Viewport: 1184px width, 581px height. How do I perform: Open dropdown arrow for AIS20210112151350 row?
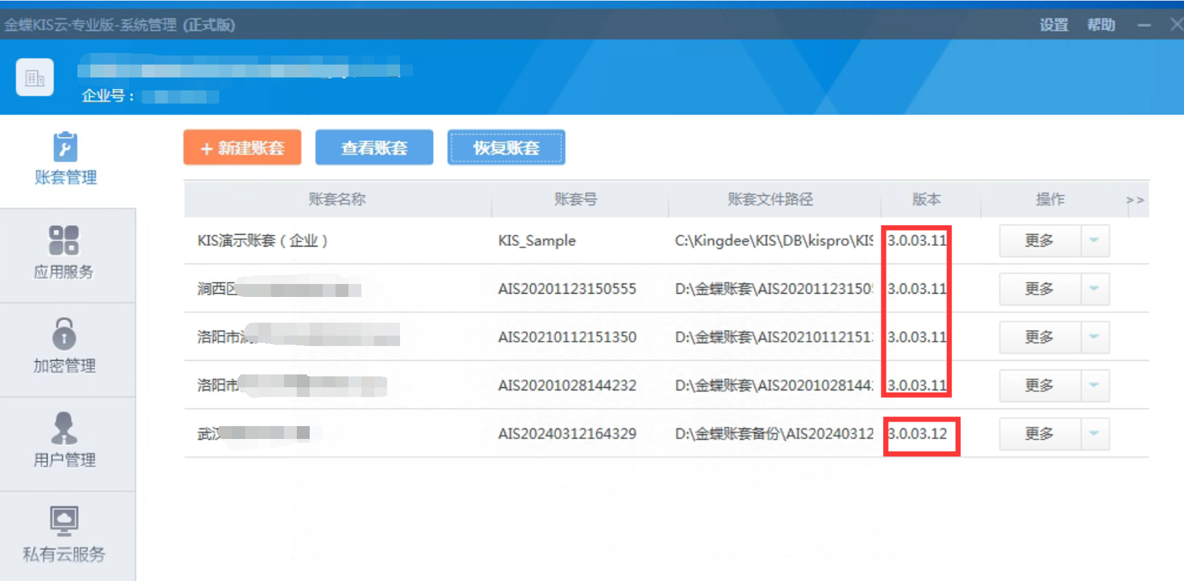(x=1094, y=337)
